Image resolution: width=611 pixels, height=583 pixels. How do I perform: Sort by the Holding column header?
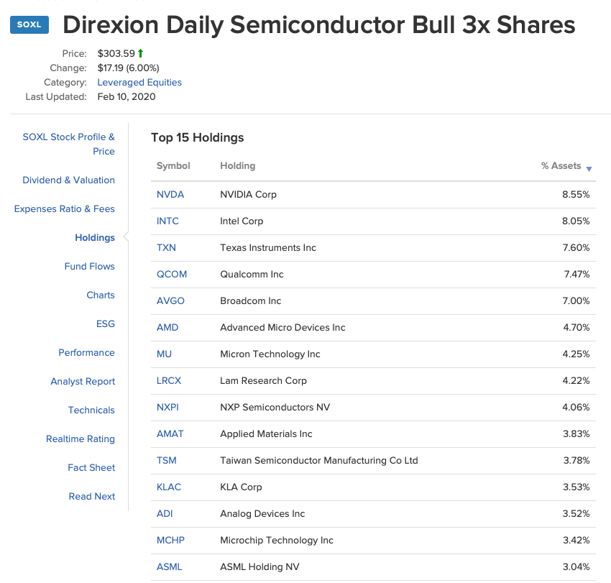(x=237, y=166)
